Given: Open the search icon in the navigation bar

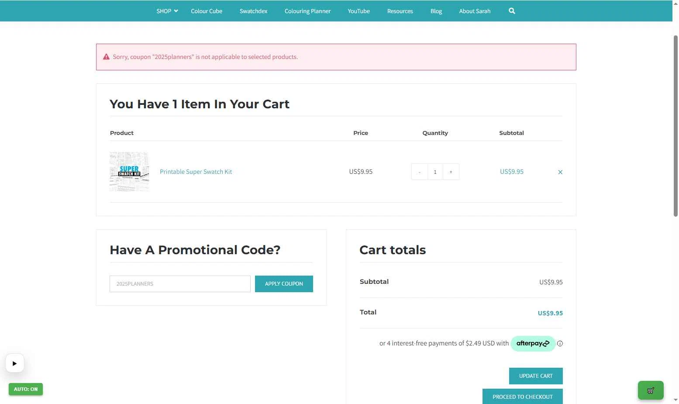Looking at the screenshot, I should click(512, 11).
